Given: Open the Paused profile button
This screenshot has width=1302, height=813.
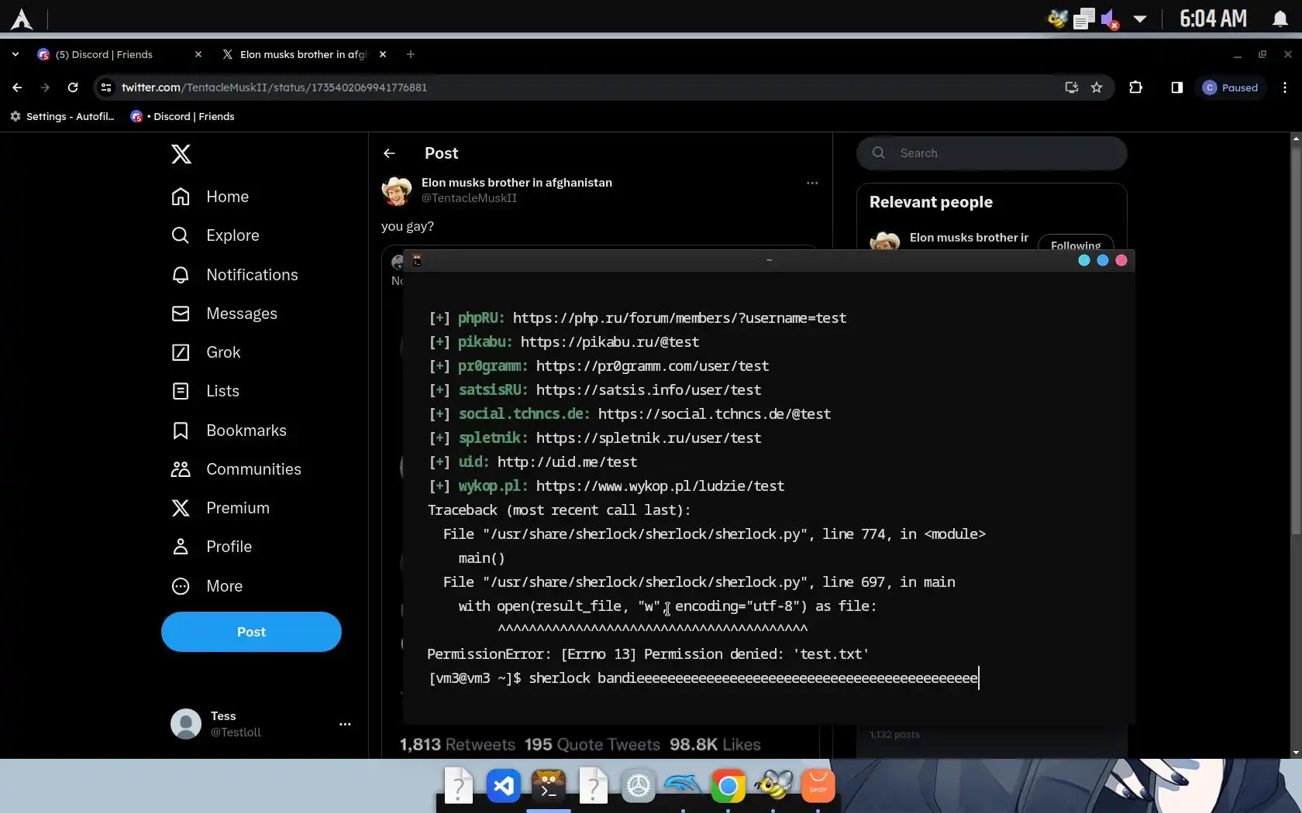Looking at the screenshot, I should (x=1231, y=87).
